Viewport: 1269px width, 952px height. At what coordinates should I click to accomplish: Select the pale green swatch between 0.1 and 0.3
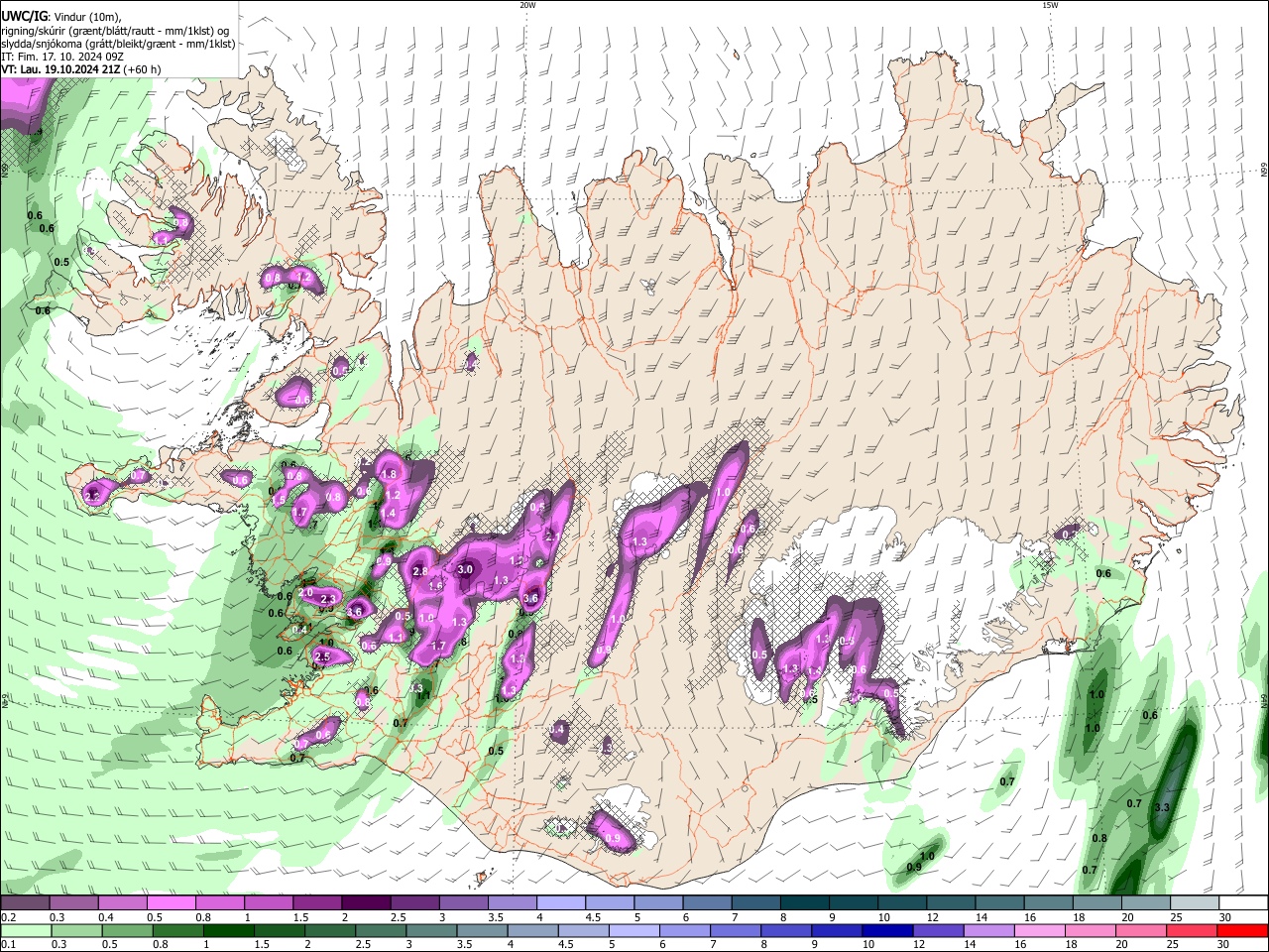26,930
